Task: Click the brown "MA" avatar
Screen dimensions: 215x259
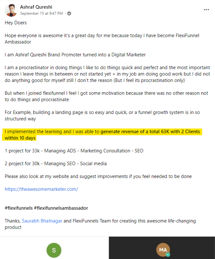Action: pos(163,250)
